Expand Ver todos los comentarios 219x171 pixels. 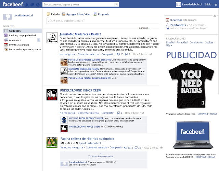(x=101, y=156)
